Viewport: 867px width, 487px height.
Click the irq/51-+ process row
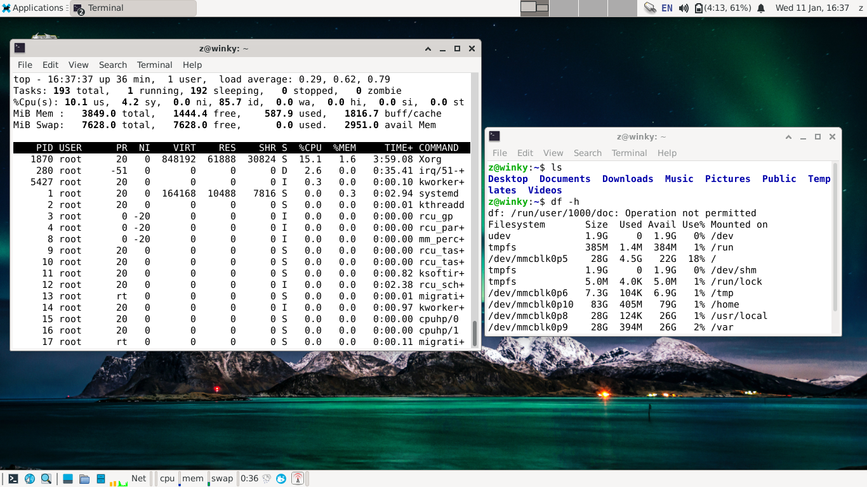(241, 171)
